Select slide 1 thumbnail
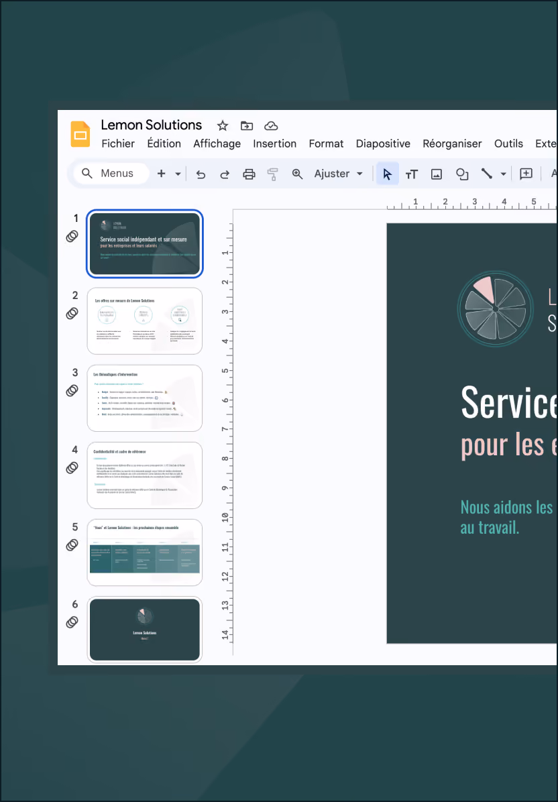Image resolution: width=558 pixels, height=802 pixels. coord(145,244)
